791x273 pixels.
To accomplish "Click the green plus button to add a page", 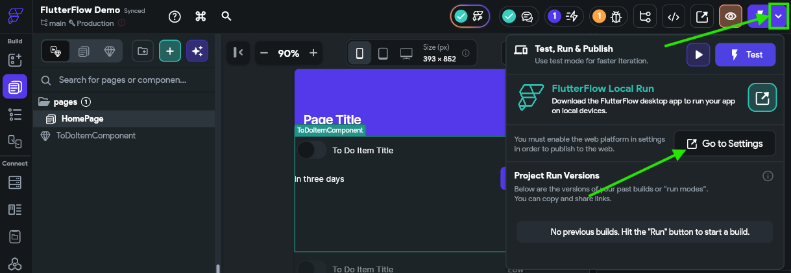I will (170, 51).
